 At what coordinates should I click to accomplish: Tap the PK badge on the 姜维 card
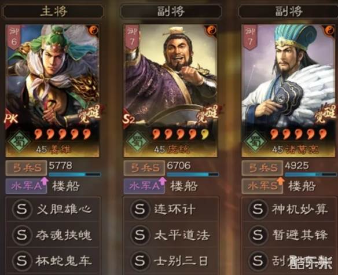(11, 118)
